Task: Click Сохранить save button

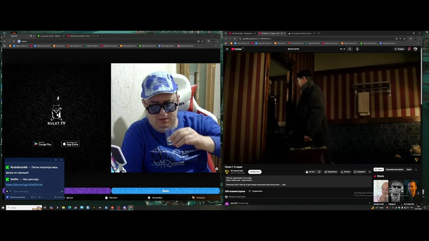Action: point(360,172)
